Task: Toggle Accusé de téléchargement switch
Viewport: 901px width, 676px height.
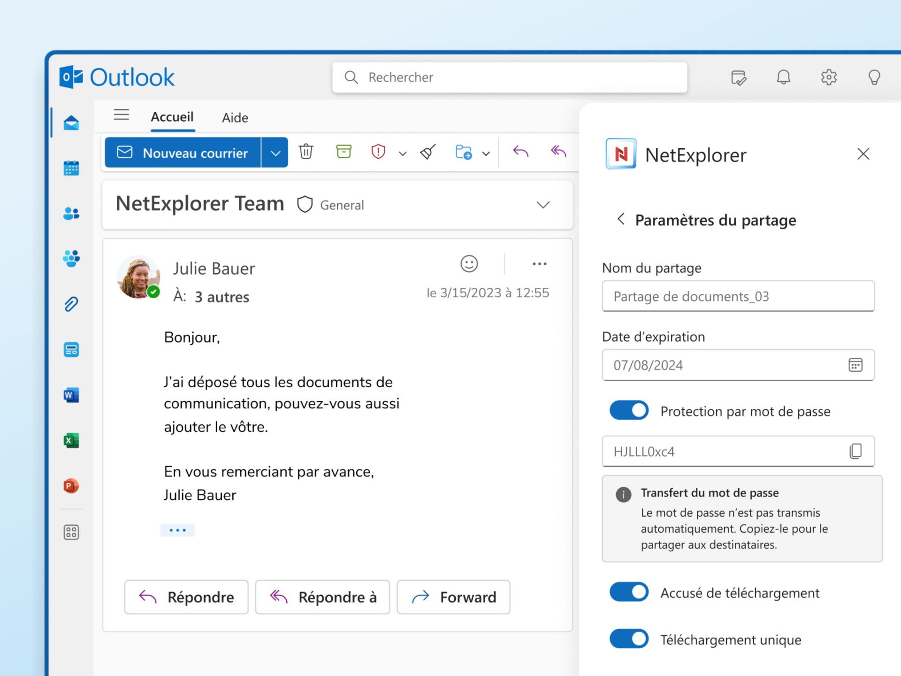Action: pyautogui.click(x=629, y=592)
